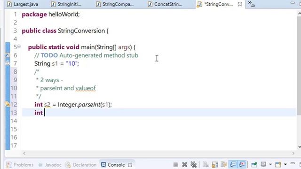
Task: Minimize the editor area
Action: click(x=293, y=3)
